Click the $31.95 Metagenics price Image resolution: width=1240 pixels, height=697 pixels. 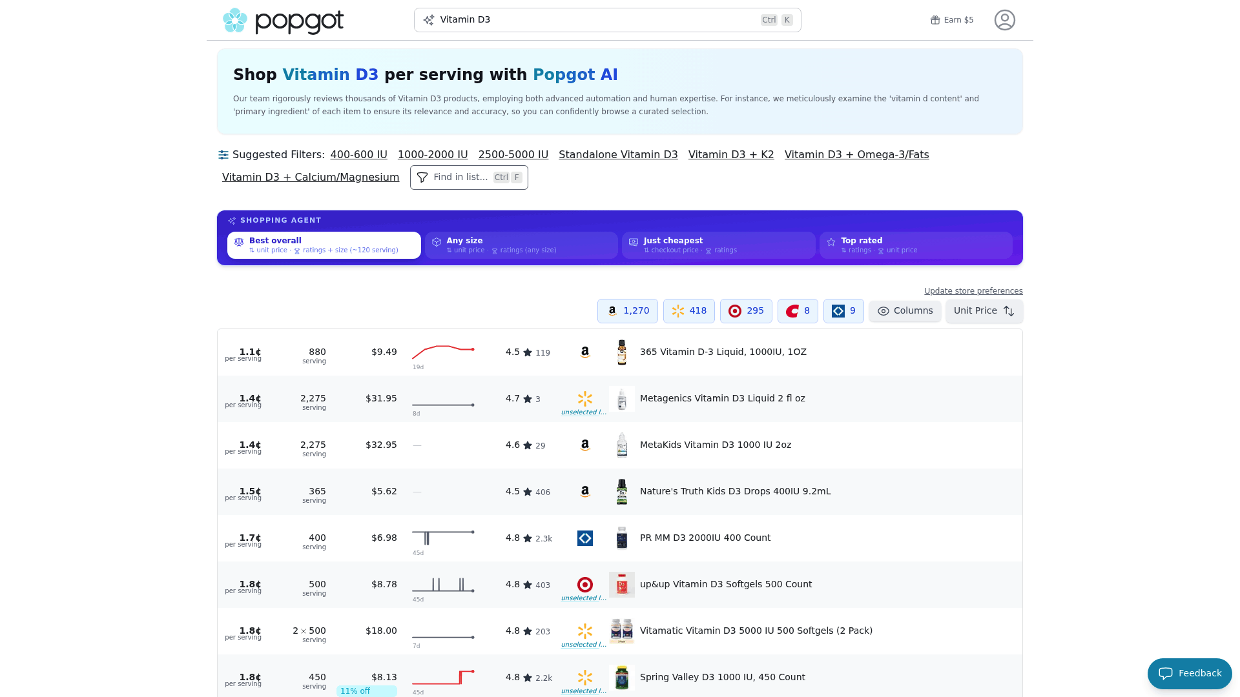[x=381, y=399]
